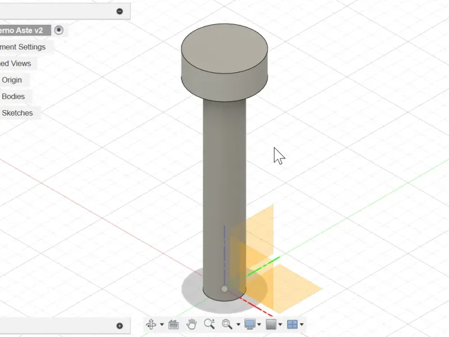Open Display Settings monitor icon

pyautogui.click(x=250, y=324)
